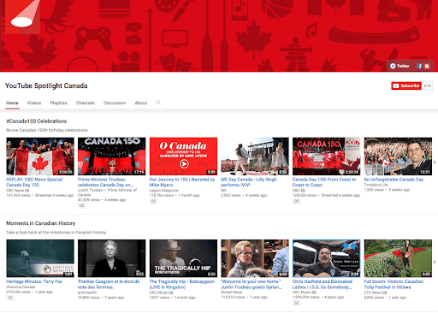Open the Tragically Hip Bobcaygeon thumbnail
Screen dimensions: 438x313
pos(183,258)
